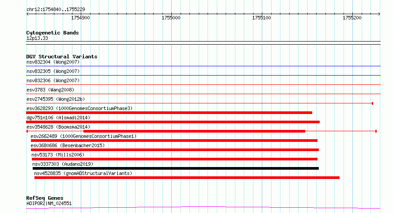The image size is (393, 213).
Task: Open variant esv3680686 (Besenbacher2015)
Action: [x=68, y=145]
